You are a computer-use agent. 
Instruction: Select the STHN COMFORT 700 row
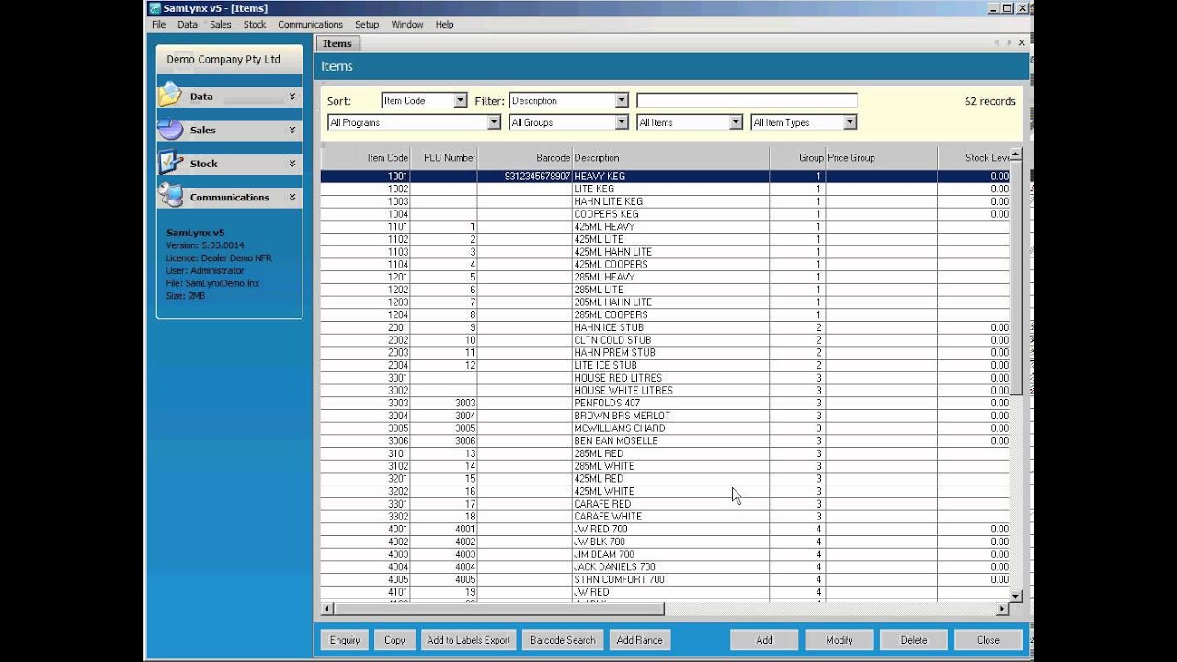665,579
